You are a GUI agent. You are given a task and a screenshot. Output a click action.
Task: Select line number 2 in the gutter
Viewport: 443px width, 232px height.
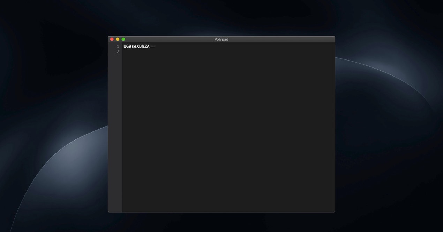[x=118, y=51]
